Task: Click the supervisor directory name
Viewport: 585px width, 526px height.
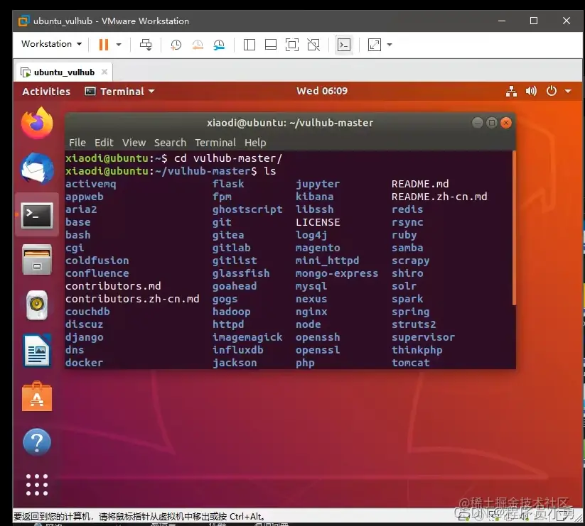Action: 423,337
